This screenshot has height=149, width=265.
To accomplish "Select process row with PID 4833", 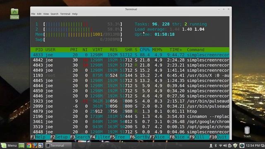I will (x=130, y=55).
